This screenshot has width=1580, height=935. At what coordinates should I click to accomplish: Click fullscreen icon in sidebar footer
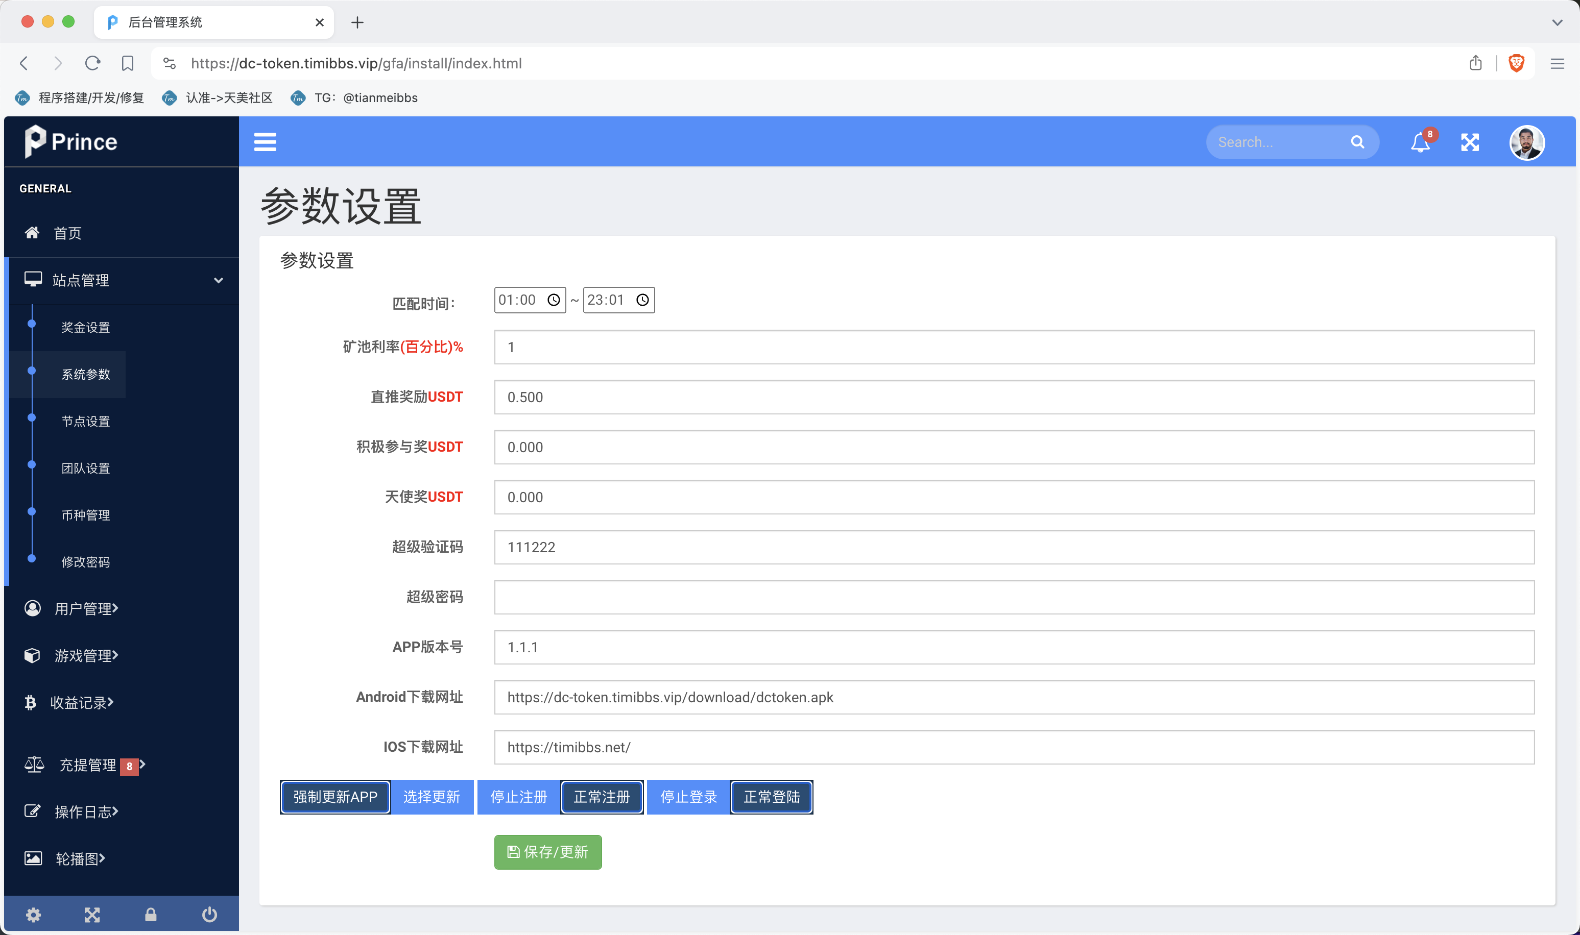point(92,914)
